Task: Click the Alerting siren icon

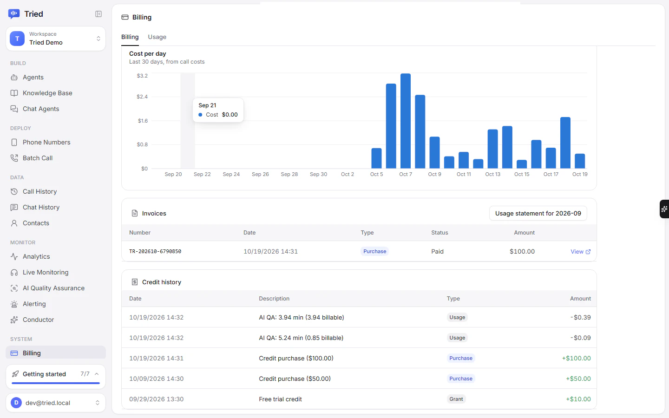Action: click(14, 304)
